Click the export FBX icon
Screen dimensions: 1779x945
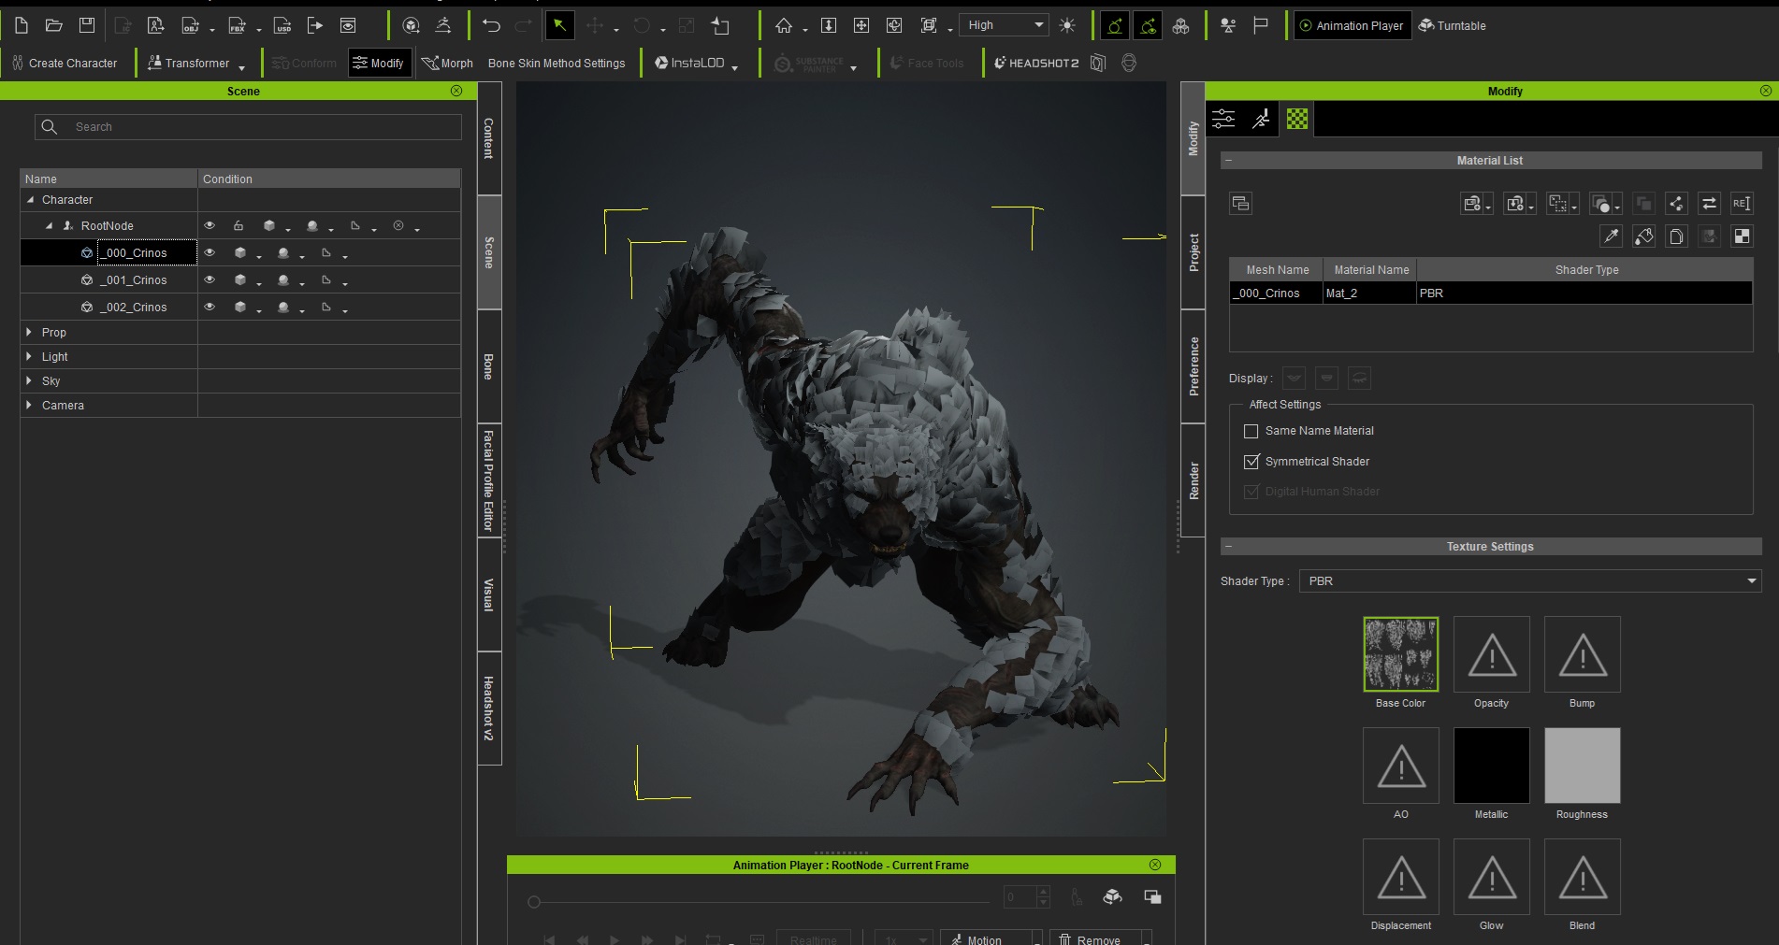point(237,25)
